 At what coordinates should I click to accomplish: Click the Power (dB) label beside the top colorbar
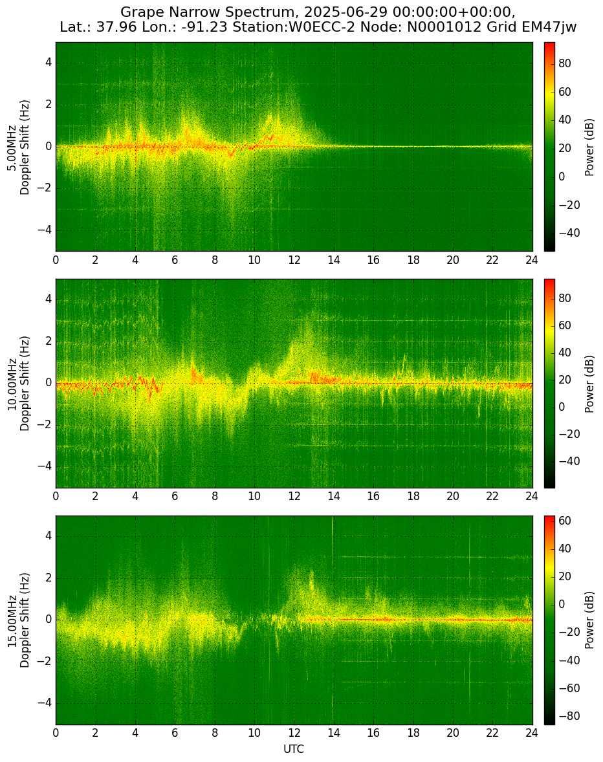click(x=589, y=147)
